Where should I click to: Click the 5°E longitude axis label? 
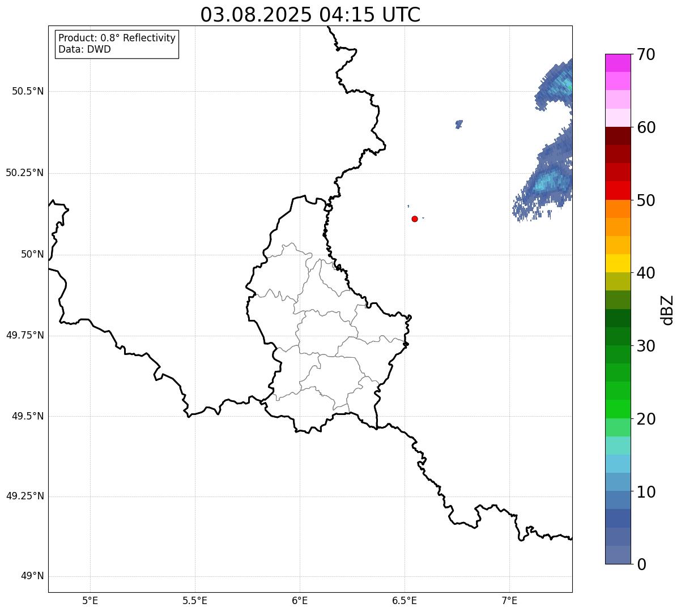click(90, 601)
